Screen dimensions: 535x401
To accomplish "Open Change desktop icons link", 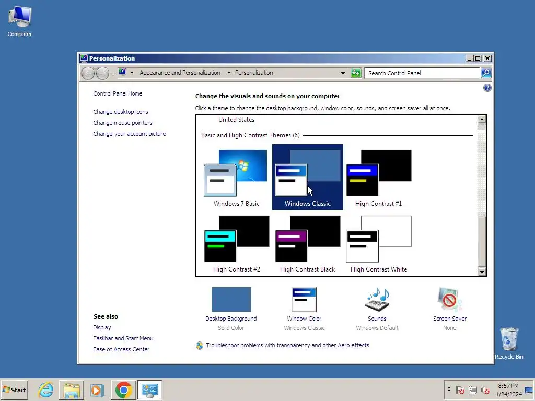I will [121, 112].
